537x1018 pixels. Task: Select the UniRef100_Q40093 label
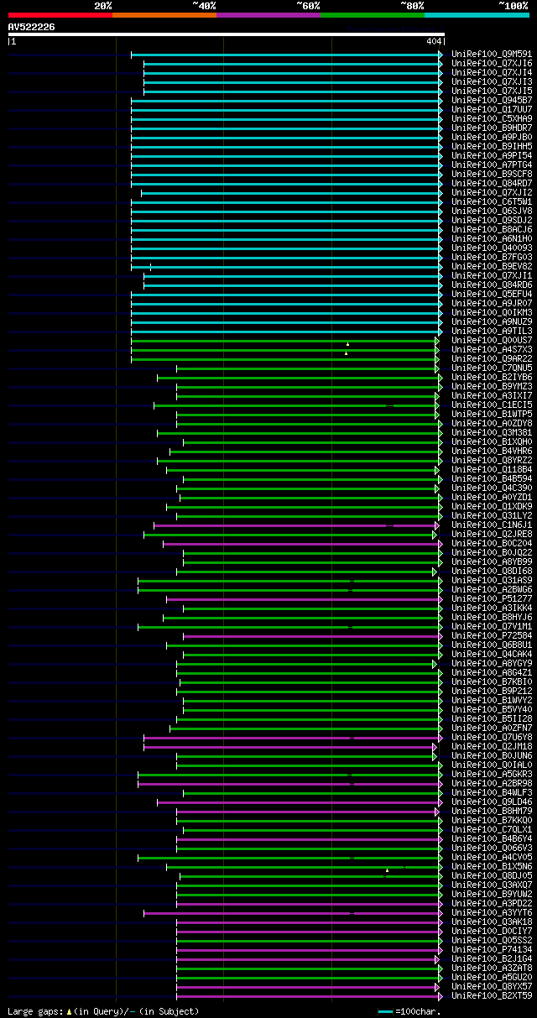(492, 248)
